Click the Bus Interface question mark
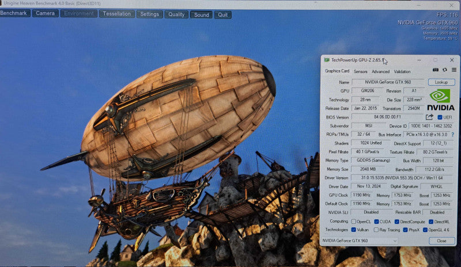Image resolution: width=461 pixels, height=267 pixels. [452, 135]
